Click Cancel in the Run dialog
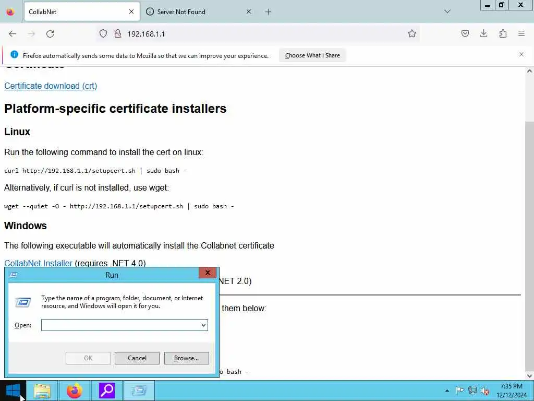This screenshot has width=534, height=401. 137,358
